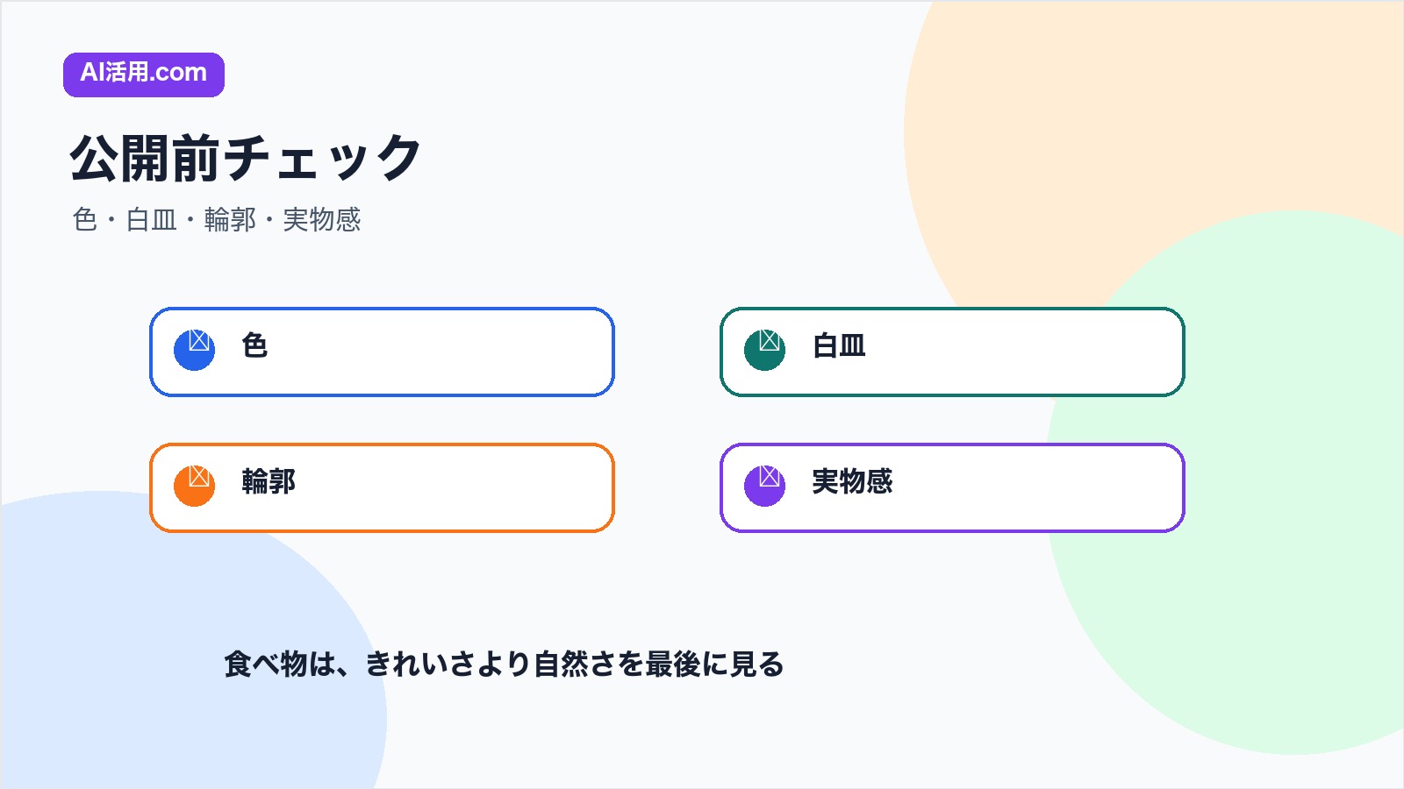
Task: Click the 色 label text
Action: [x=254, y=345]
